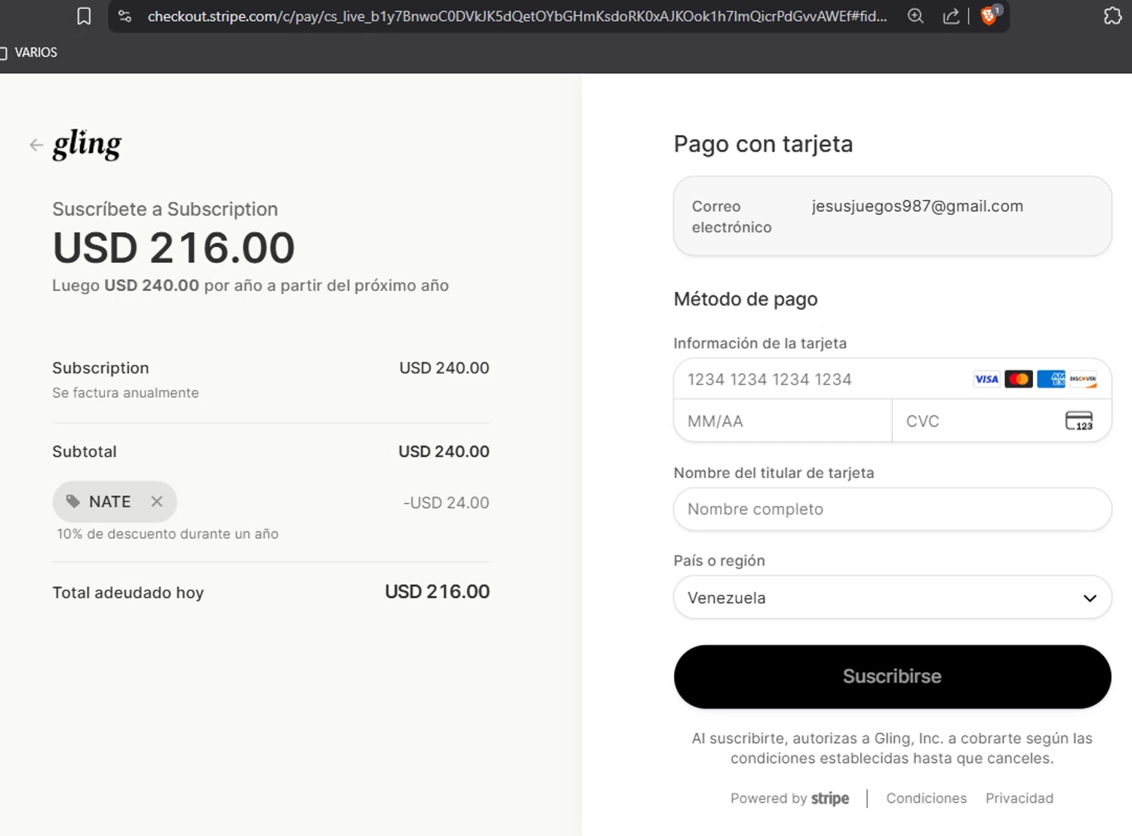Open País o región dropdown showing Venezuela
Image resolution: width=1132 pixels, height=836 pixels.
point(892,598)
